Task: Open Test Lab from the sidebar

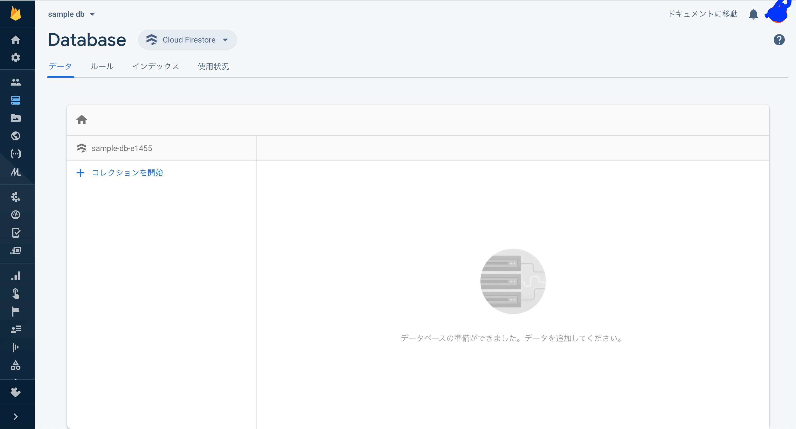Action: 16,233
